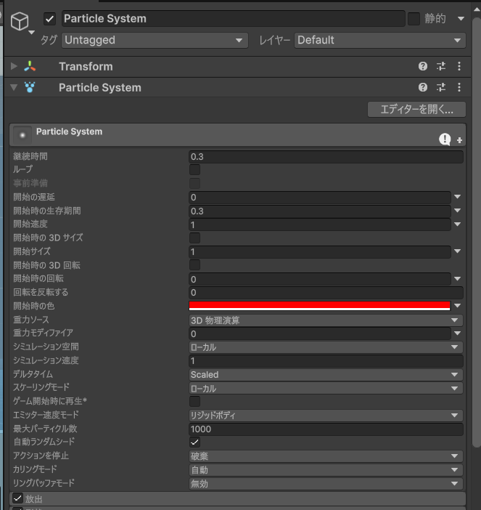Expand the Transform component foldout
The image size is (481, 510).
point(14,66)
